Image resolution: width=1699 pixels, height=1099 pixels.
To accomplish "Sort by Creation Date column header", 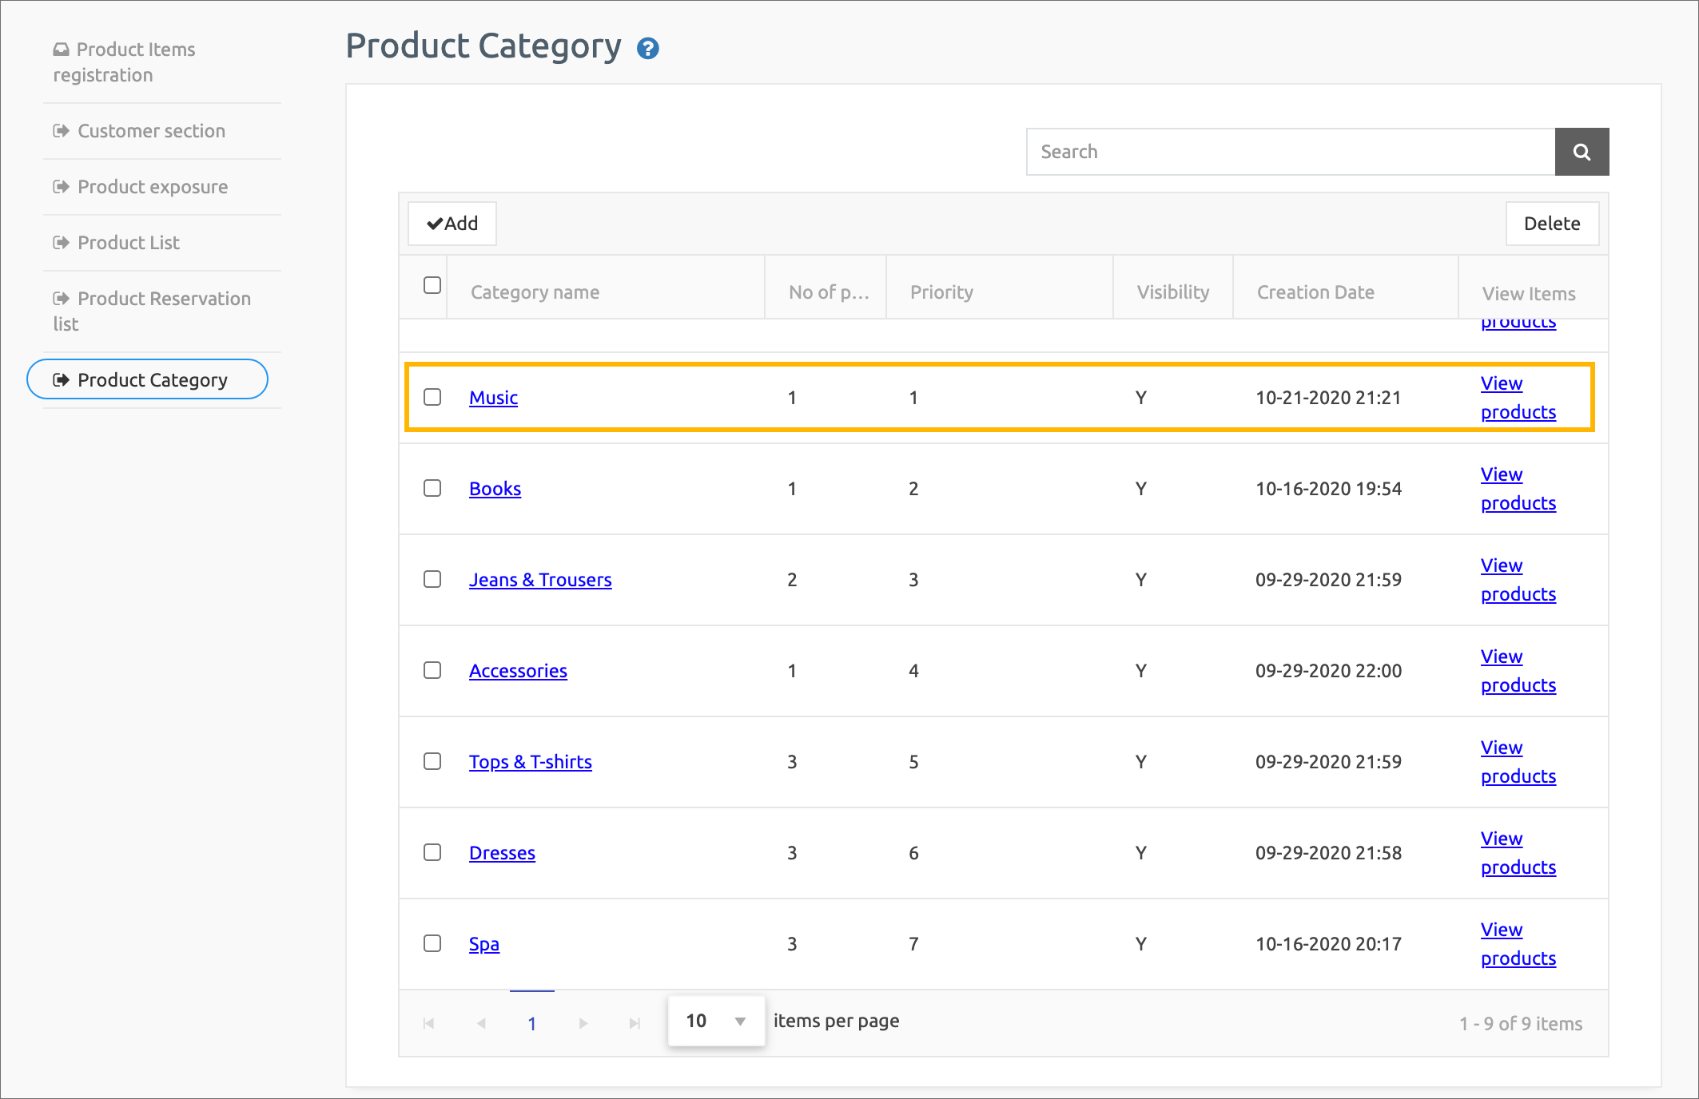I will 1315,292.
